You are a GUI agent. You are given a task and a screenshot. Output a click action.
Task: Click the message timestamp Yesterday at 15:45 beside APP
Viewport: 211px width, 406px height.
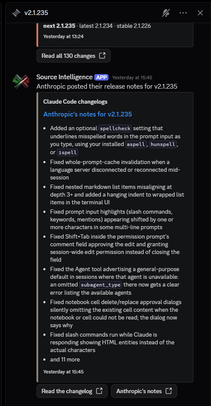click(x=132, y=78)
